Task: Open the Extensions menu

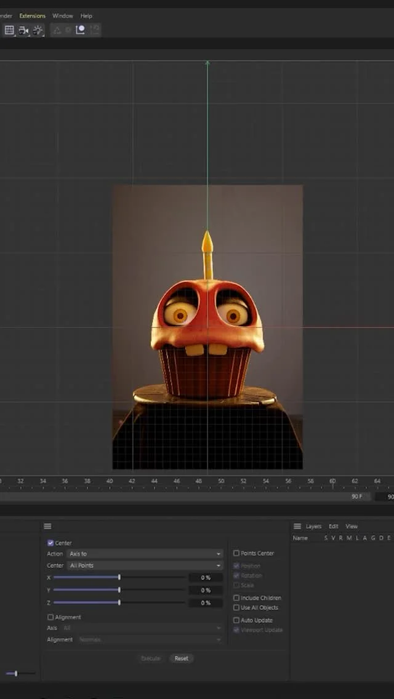Action: (32, 15)
